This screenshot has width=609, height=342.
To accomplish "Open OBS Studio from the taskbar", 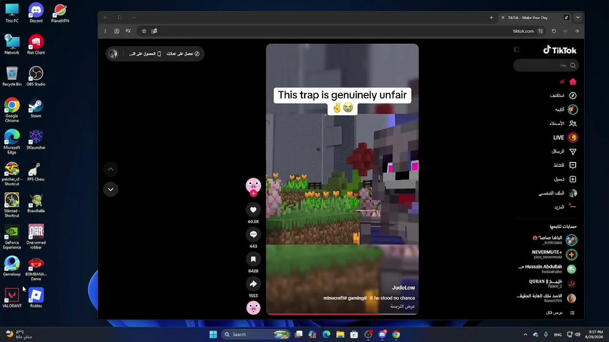I will 368,334.
